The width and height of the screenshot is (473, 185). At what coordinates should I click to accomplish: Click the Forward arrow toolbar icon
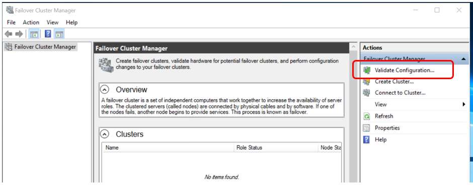click(19, 34)
